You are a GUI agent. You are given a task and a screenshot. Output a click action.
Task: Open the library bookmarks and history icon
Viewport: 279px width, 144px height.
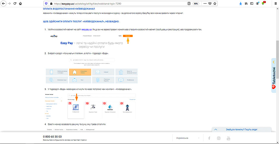pyautogui.click(x=246, y=3)
